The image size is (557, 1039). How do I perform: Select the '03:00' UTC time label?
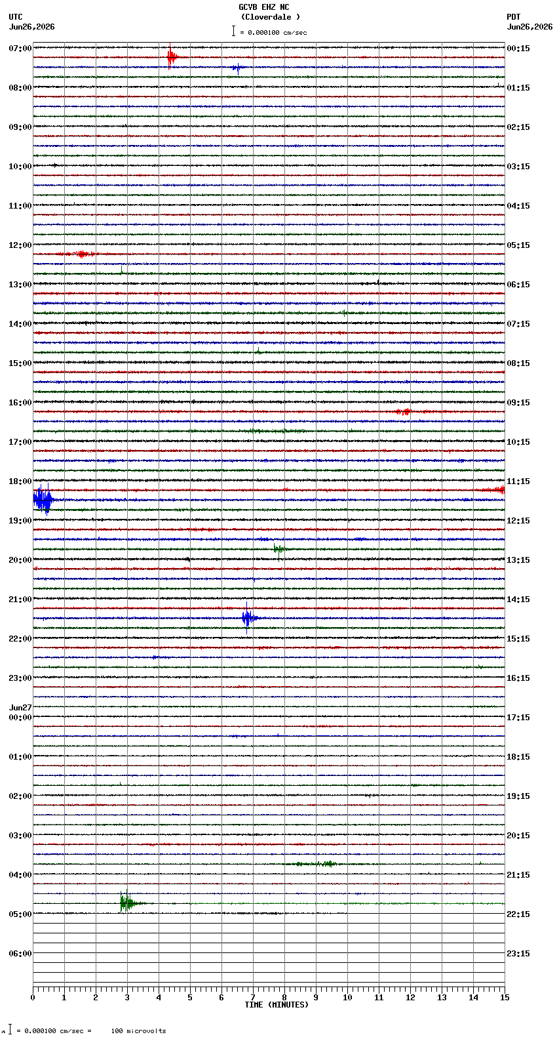coord(20,836)
